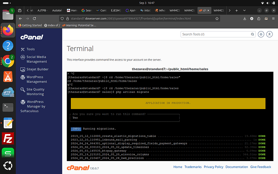Viewport: 278px width, 174px height.
Task: Open Firefox extensions puzzle icon
Action: click(x=259, y=19)
